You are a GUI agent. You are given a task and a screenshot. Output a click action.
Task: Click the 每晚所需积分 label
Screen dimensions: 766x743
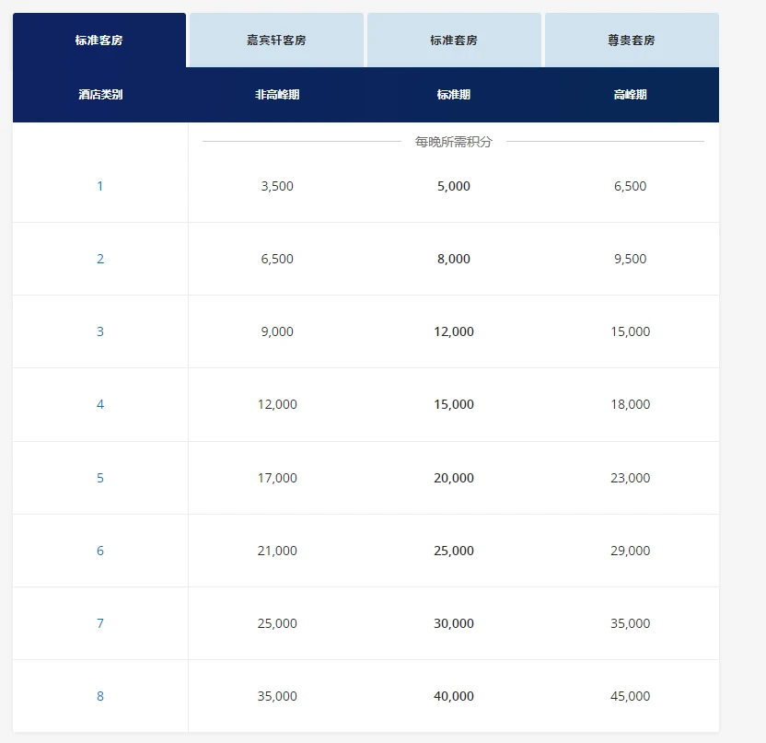pos(454,142)
